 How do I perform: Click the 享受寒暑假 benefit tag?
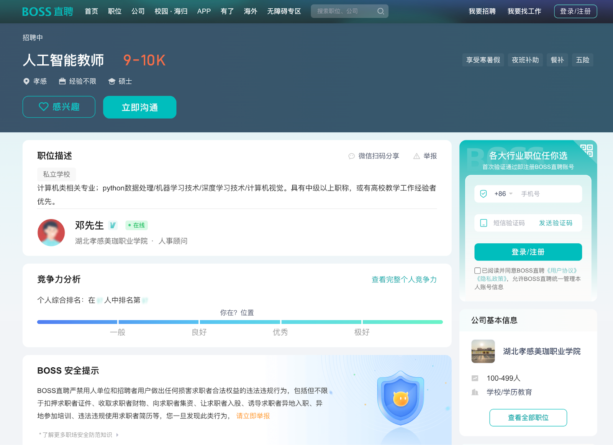coord(483,60)
